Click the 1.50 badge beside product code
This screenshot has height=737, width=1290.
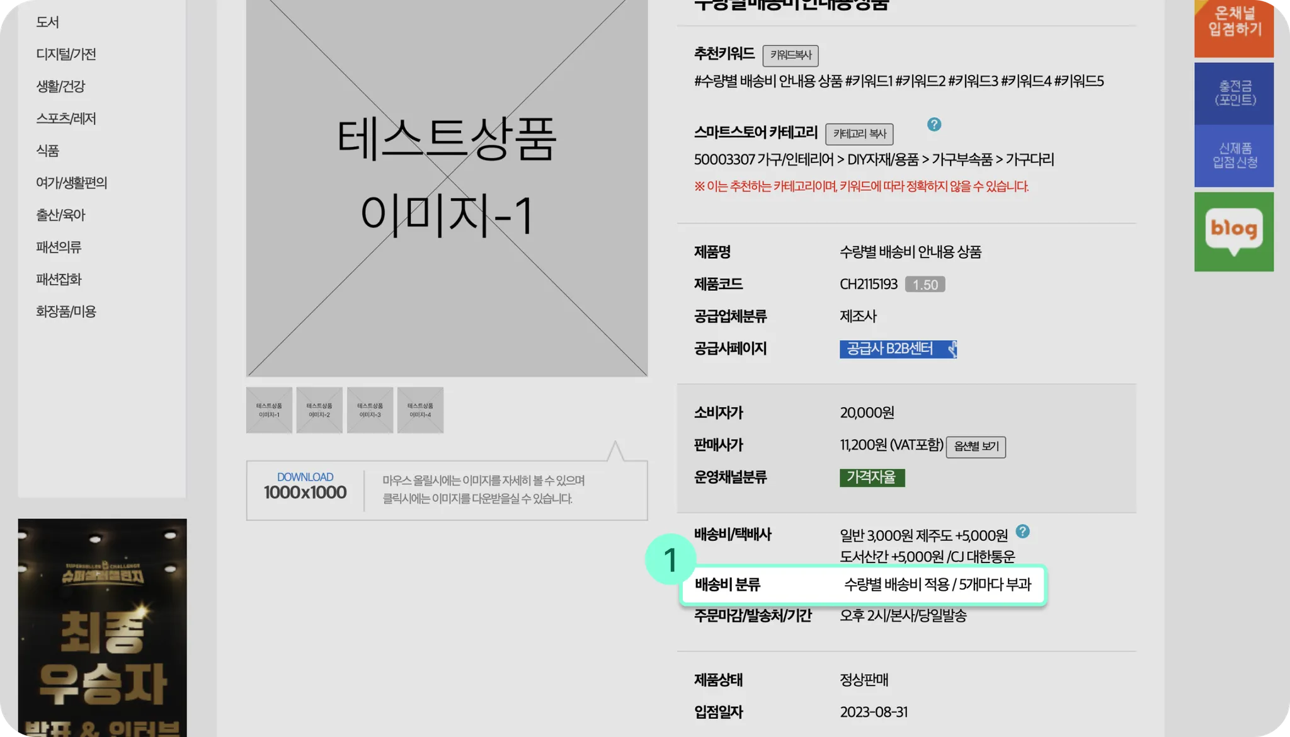coord(925,285)
